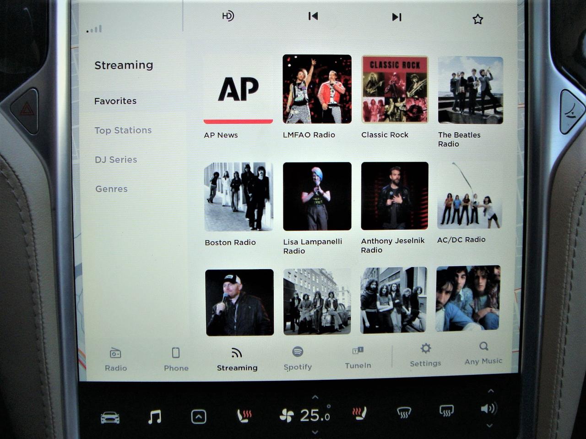
Task: Open car controls from bottom bar
Action: point(110,417)
